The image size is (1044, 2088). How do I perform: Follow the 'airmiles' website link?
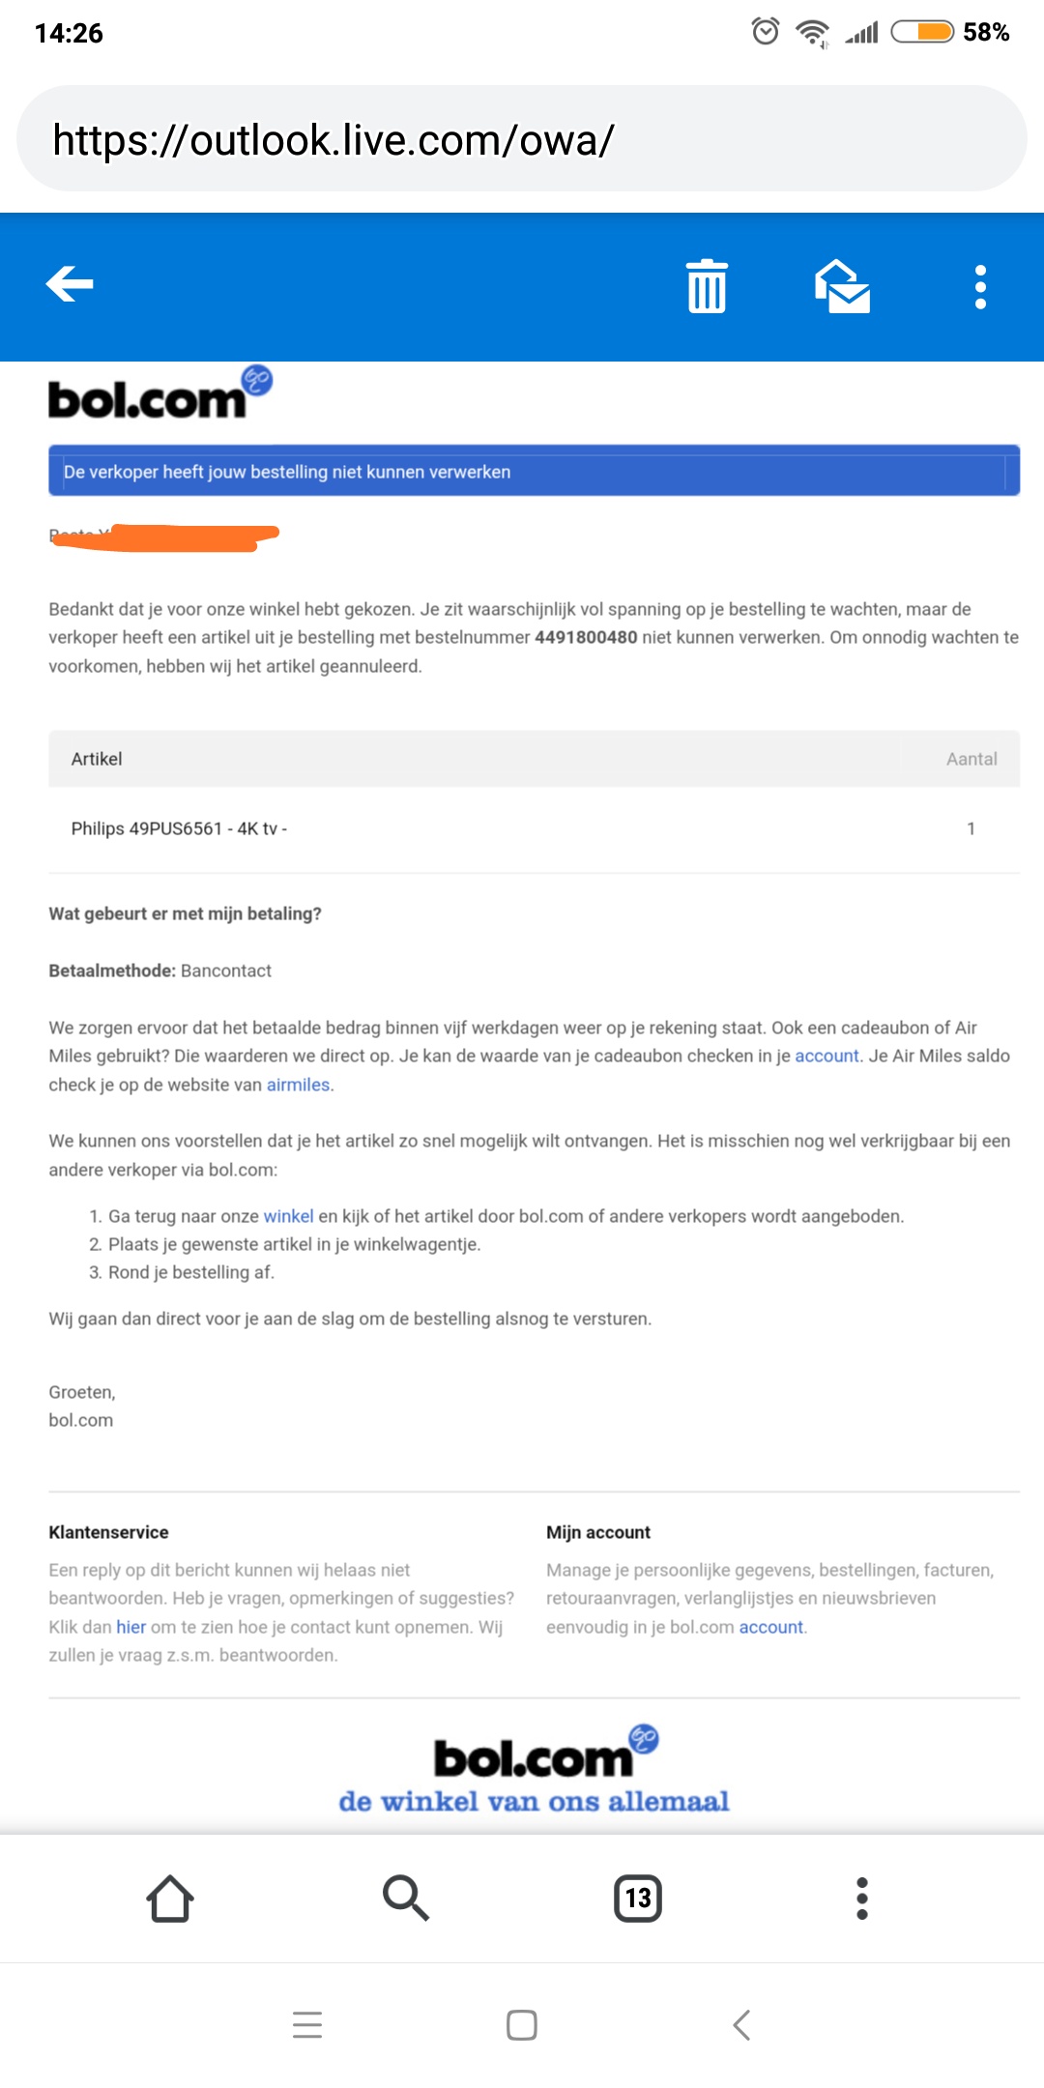298,1085
